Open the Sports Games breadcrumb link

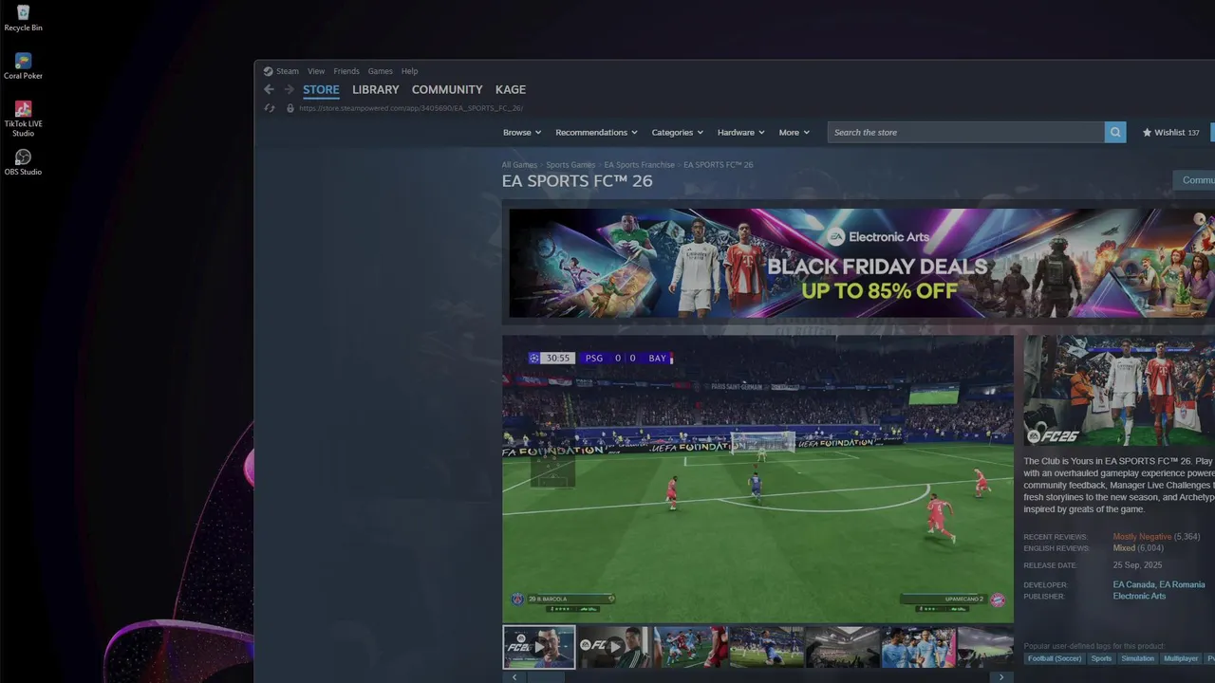click(x=570, y=165)
